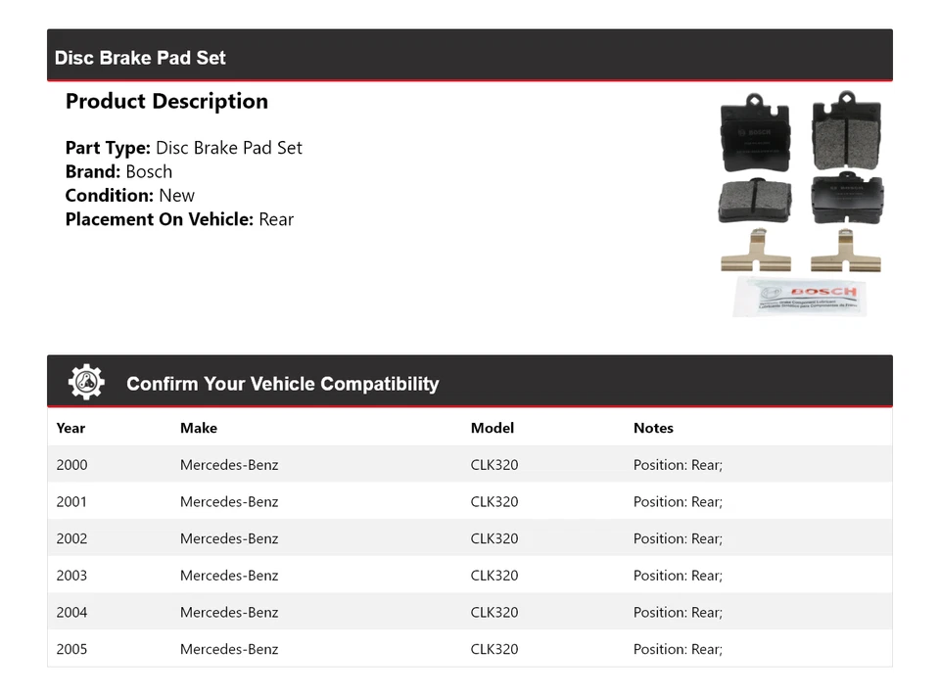Screen dimensions: 940x696
Task: Click Mercedes-Benz in the 2002 row
Action: 229,538
